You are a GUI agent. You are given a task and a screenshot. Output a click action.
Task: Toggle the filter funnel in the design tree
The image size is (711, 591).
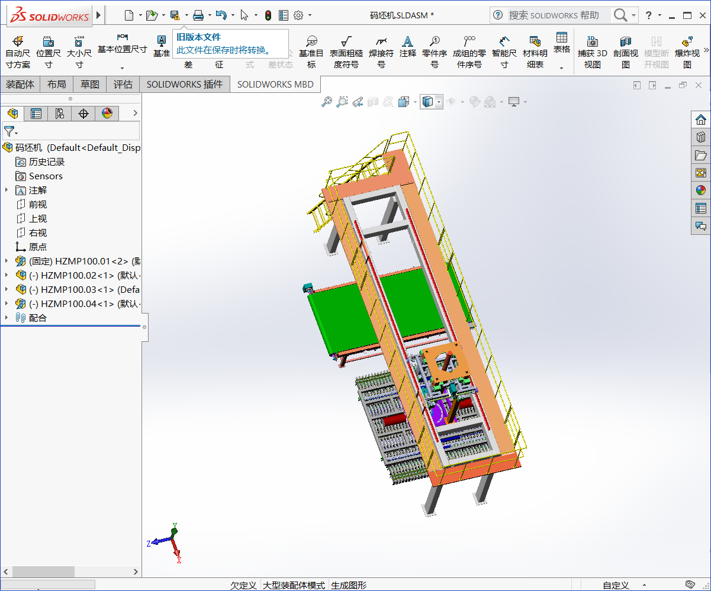(8, 131)
